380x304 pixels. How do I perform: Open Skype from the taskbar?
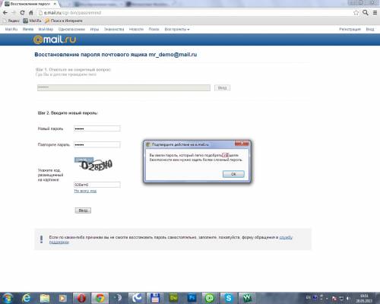[228, 298]
